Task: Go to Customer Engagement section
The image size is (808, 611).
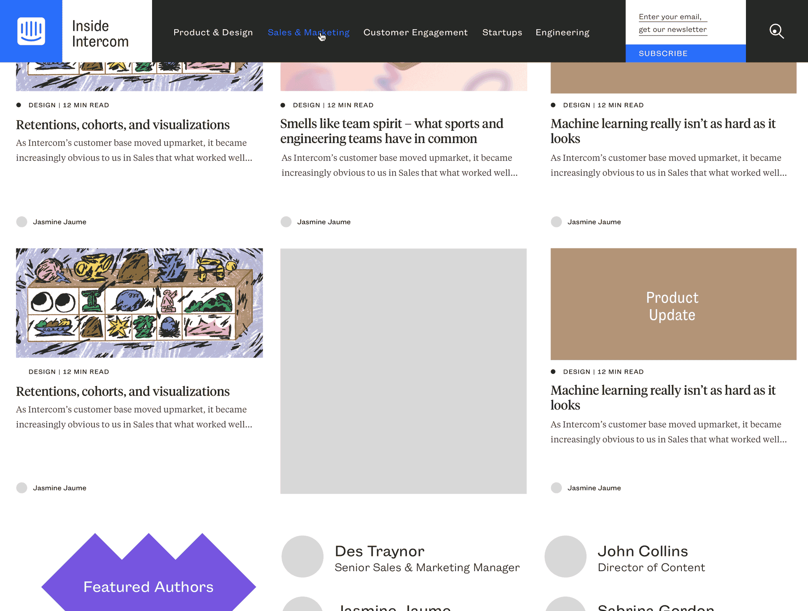Action: click(x=416, y=32)
